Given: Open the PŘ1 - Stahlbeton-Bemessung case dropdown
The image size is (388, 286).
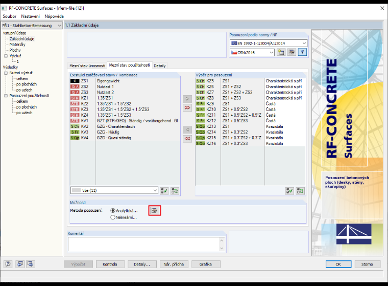Looking at the screenshot, I should coord(32,26).
